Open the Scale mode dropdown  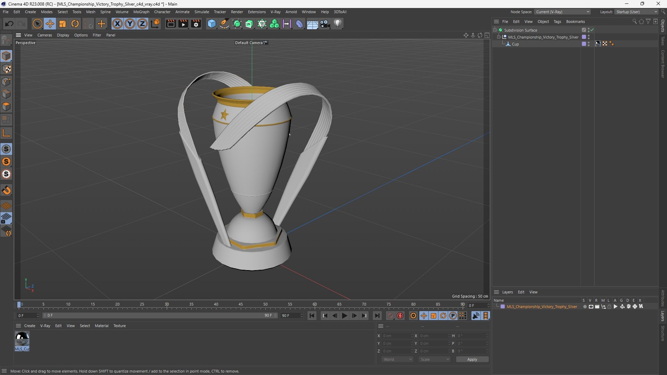[434, 359]
